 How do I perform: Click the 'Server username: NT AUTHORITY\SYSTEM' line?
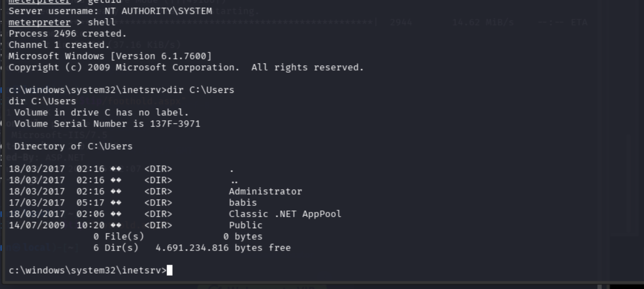(x=110, y=11)
